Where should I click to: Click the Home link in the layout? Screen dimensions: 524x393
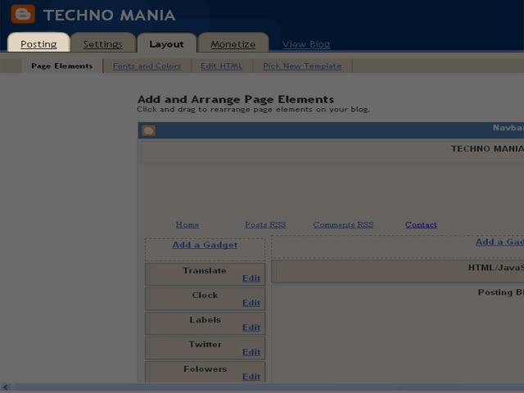[187, 224]
